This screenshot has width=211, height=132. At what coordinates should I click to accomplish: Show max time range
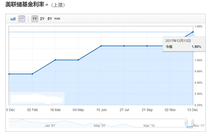(57, 19)
